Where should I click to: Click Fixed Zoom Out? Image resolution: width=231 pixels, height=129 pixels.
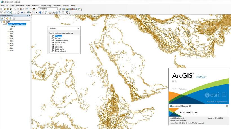[x=18, y=12]
